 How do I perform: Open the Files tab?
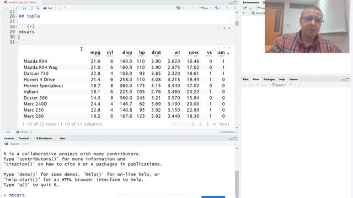click(x=245, y=79)
